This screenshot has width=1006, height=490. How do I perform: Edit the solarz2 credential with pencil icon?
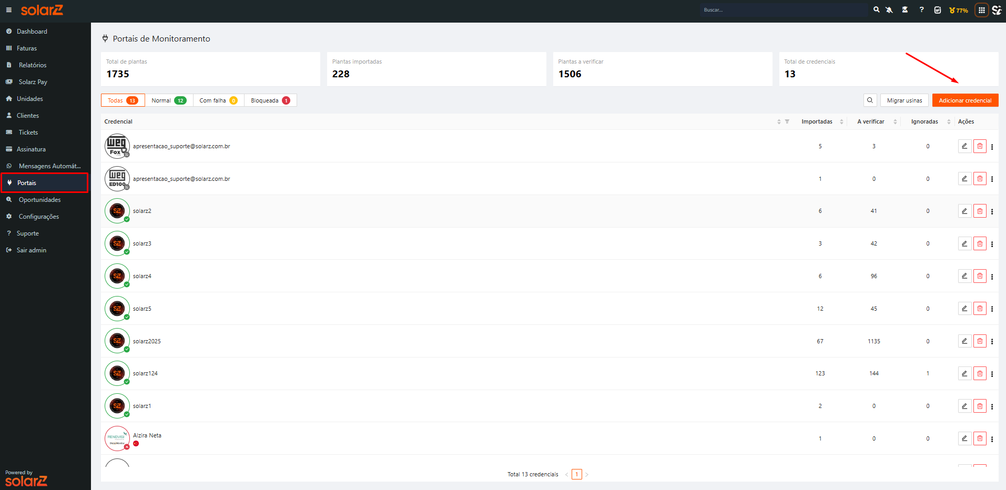pos(964,211)
